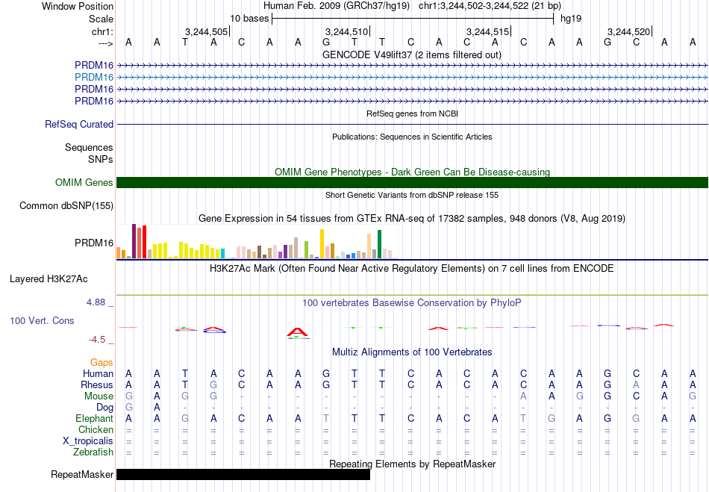Click the OMIM Genes track label
Image resolution: width=709 pixels, height=492 pixels.
pyautogui.click(x=84, y=183)
